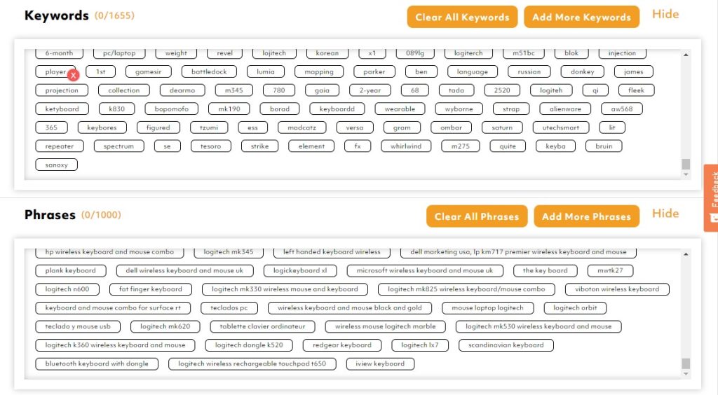Collapse the Phrases section with Hide
The height and width of the screenshot is (395, 718).
665,214
